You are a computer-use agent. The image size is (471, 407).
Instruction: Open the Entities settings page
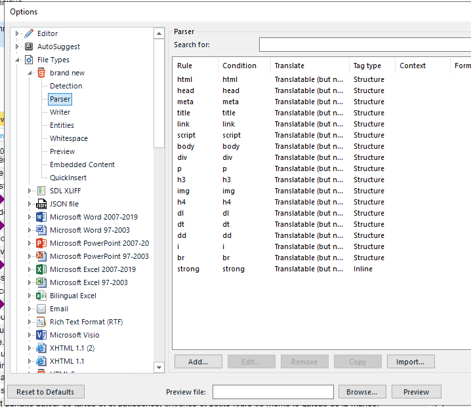[x=62, y=125]
